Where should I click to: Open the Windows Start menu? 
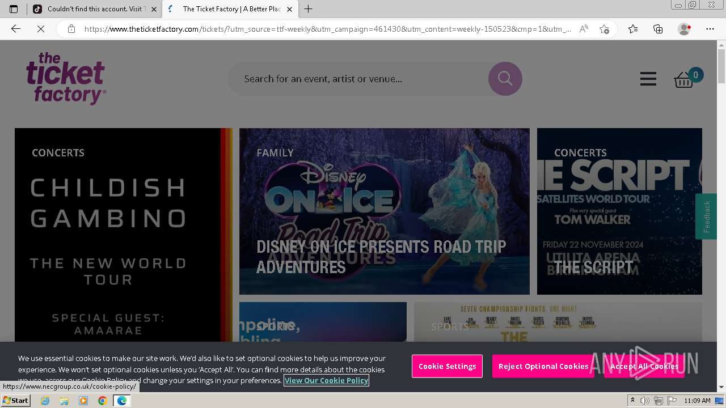tap(16, 401)
